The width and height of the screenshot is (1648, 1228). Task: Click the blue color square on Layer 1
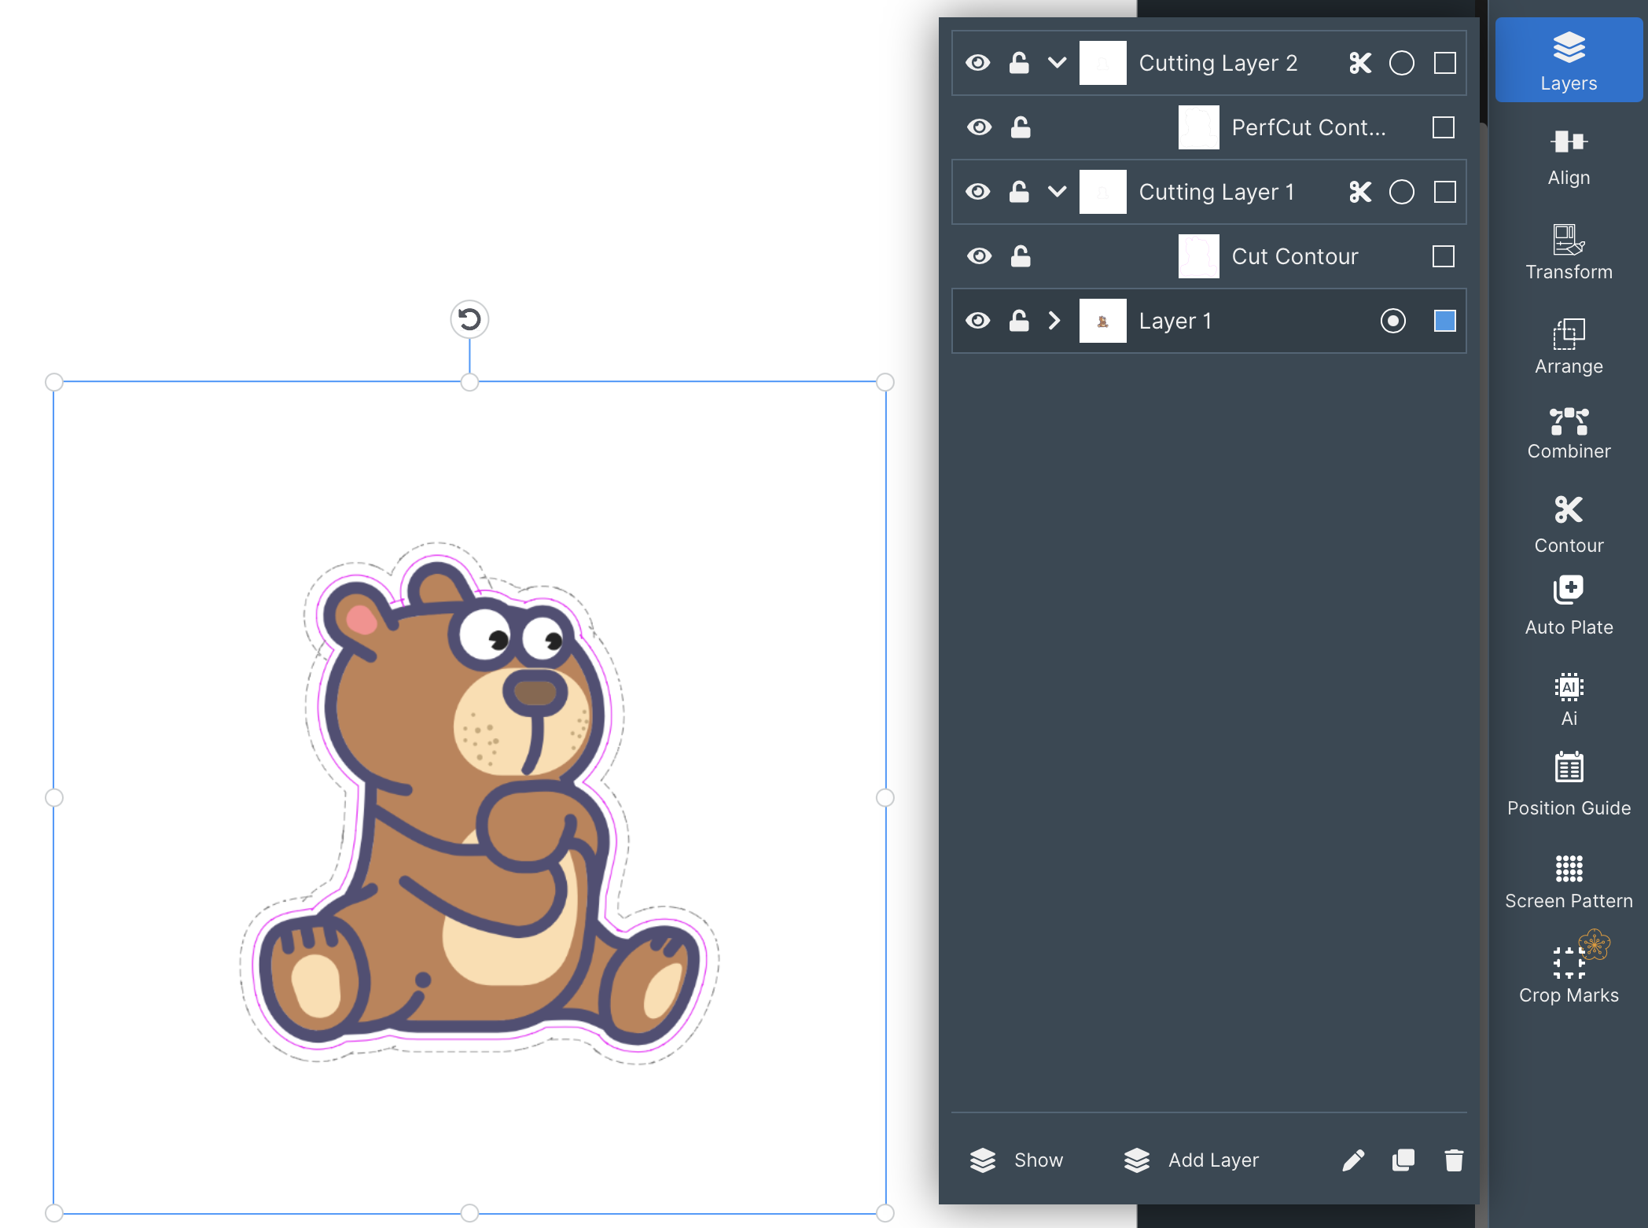[x=1444, y=321]
